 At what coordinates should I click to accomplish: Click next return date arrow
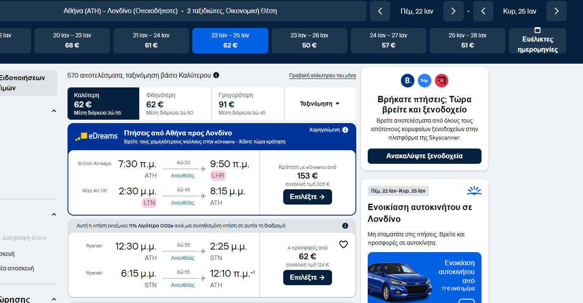pos(556,11)
